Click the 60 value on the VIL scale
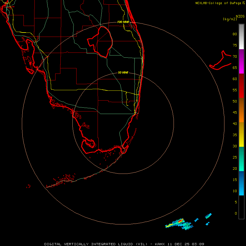Image resolution: width=246 pixels, height=246 pixels. click(x=235, y=79)
